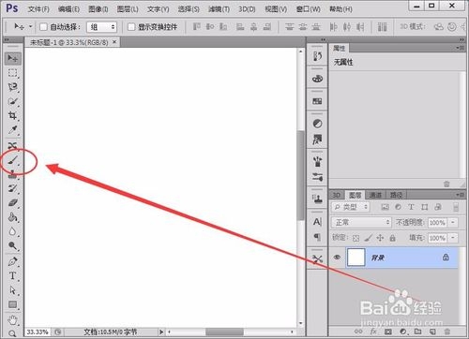Toggle lock transparent pixels icon
Viewport: 469px width, 339px height.
pyautogui.click(x=356, y=238)
